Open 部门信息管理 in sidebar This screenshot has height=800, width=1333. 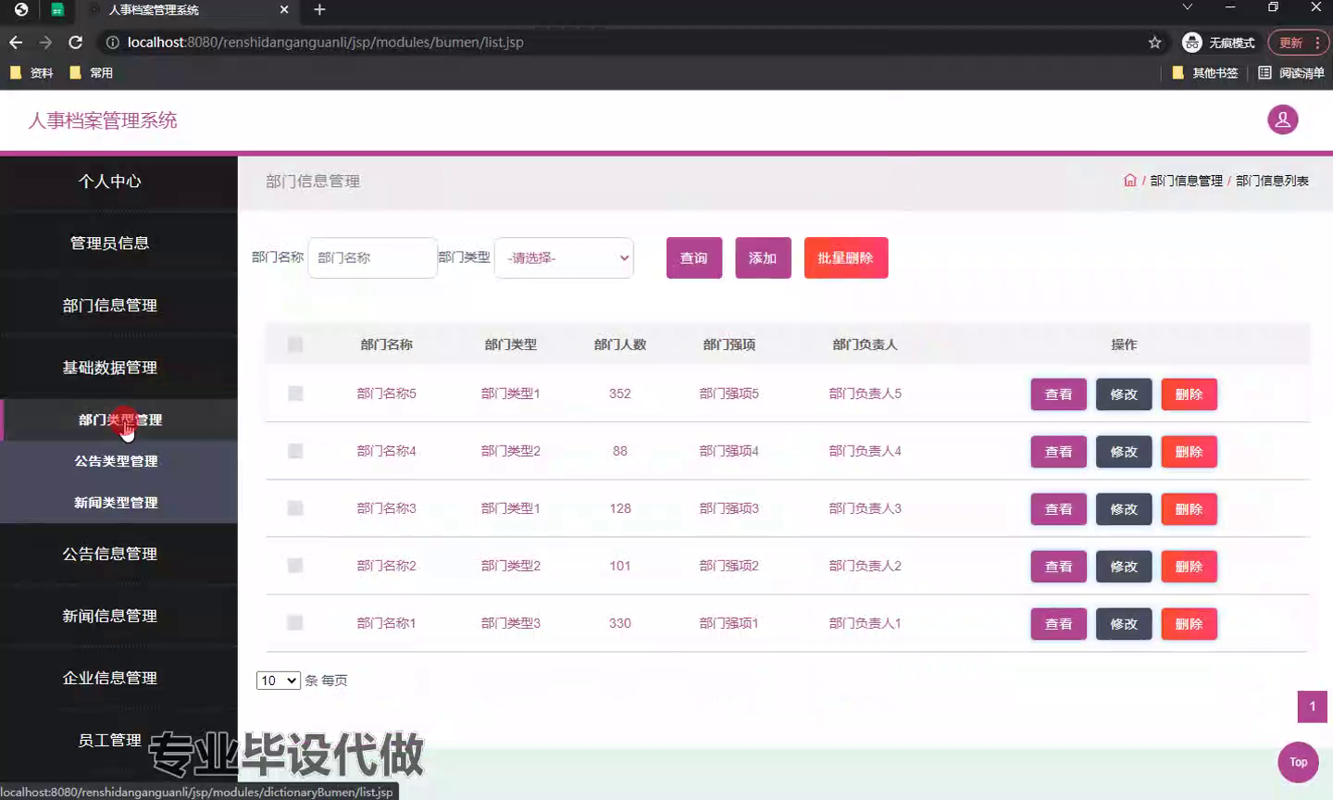[109, 306]
